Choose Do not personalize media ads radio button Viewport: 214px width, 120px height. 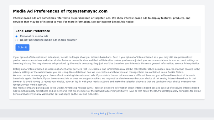click(x=17, y=40)
